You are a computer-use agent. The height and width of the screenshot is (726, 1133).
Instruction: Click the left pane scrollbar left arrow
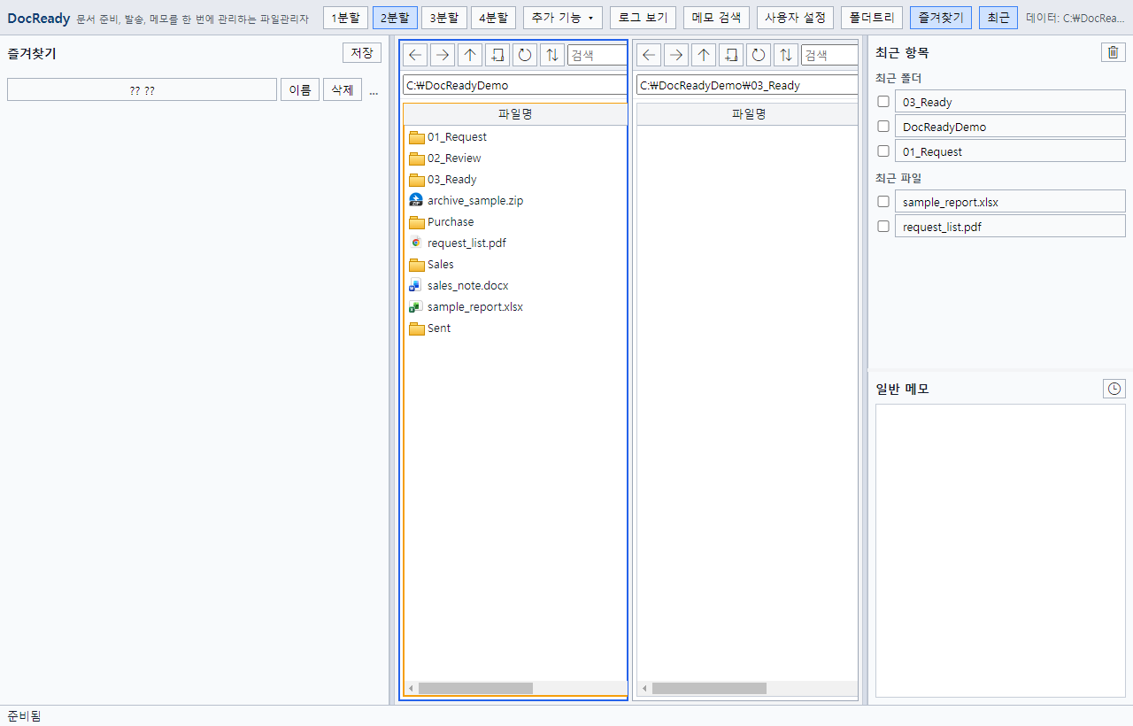[410, 688]
